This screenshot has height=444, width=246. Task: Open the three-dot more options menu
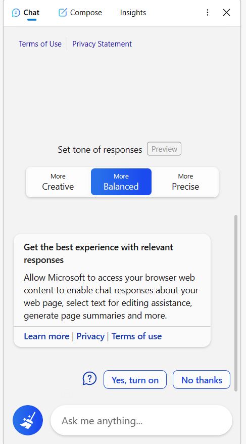pyautogui.click(x=208, y=13)
